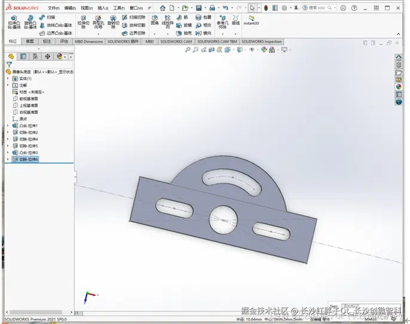
Task: Switch to the SOLIDWORKS Inspection tab
Action: tap(262, 41)
